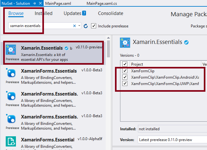
Task: Select the Xamarin.Essentials v0.11.0-preview package
Action: (53, 54)
